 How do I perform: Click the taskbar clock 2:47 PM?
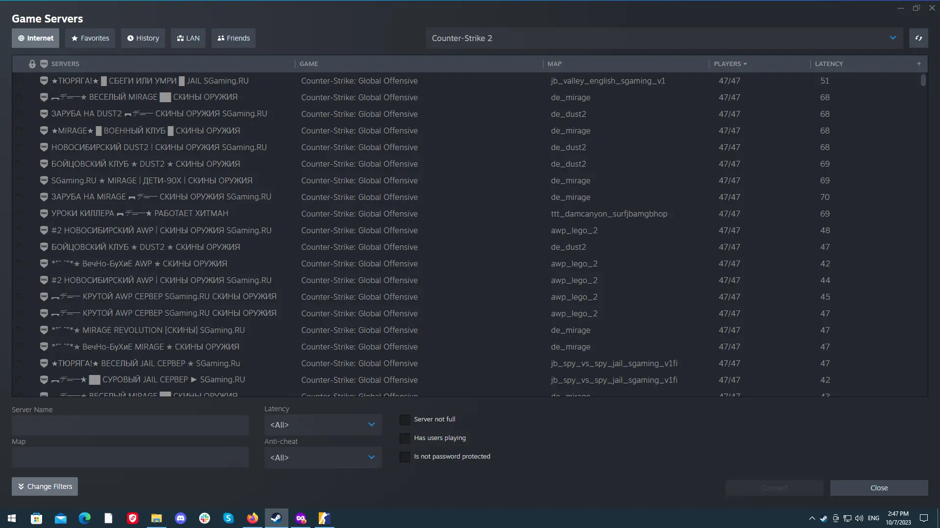[898, 514]
